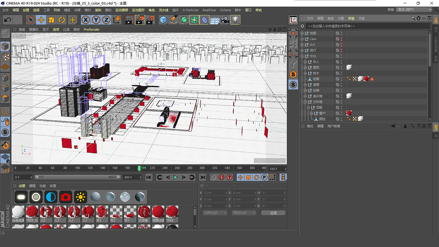439x247 pixels.
Task: Go to the start of the animation
Action: pyautogui.click(x=149, y=177)
